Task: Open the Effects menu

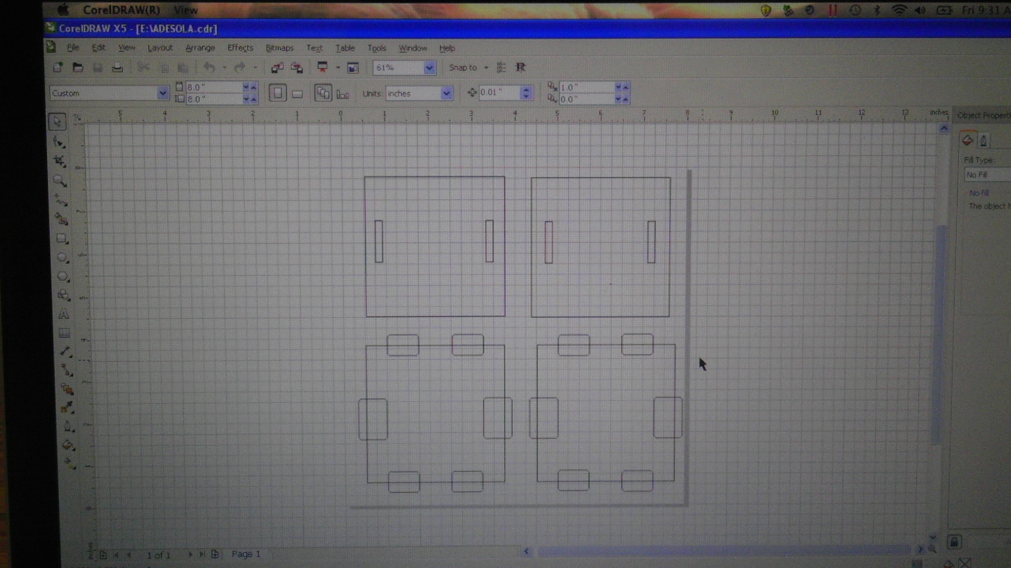Action: [x=240, y=48]
